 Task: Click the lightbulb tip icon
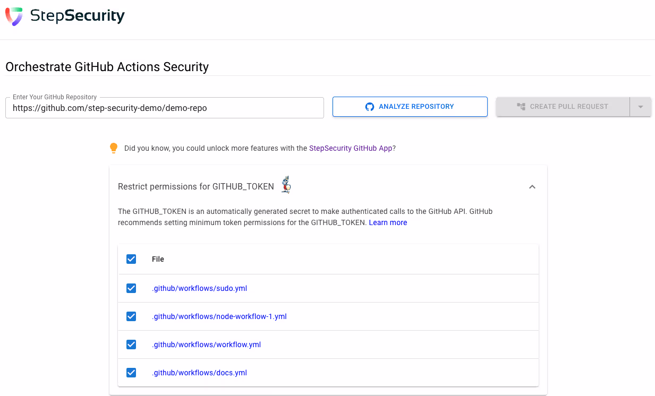click(113, 148)
